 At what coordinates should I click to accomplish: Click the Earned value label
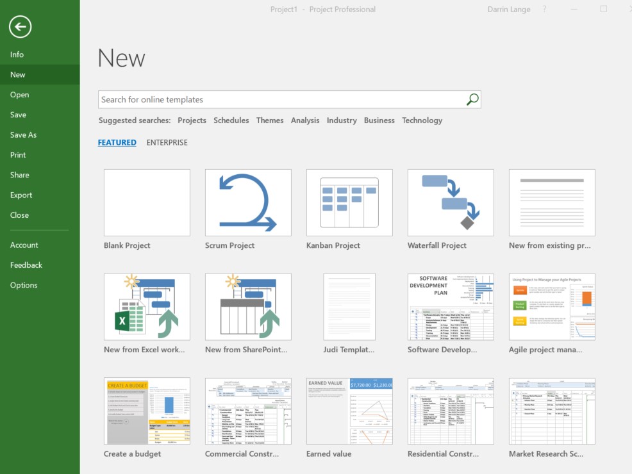pos(329,454)
